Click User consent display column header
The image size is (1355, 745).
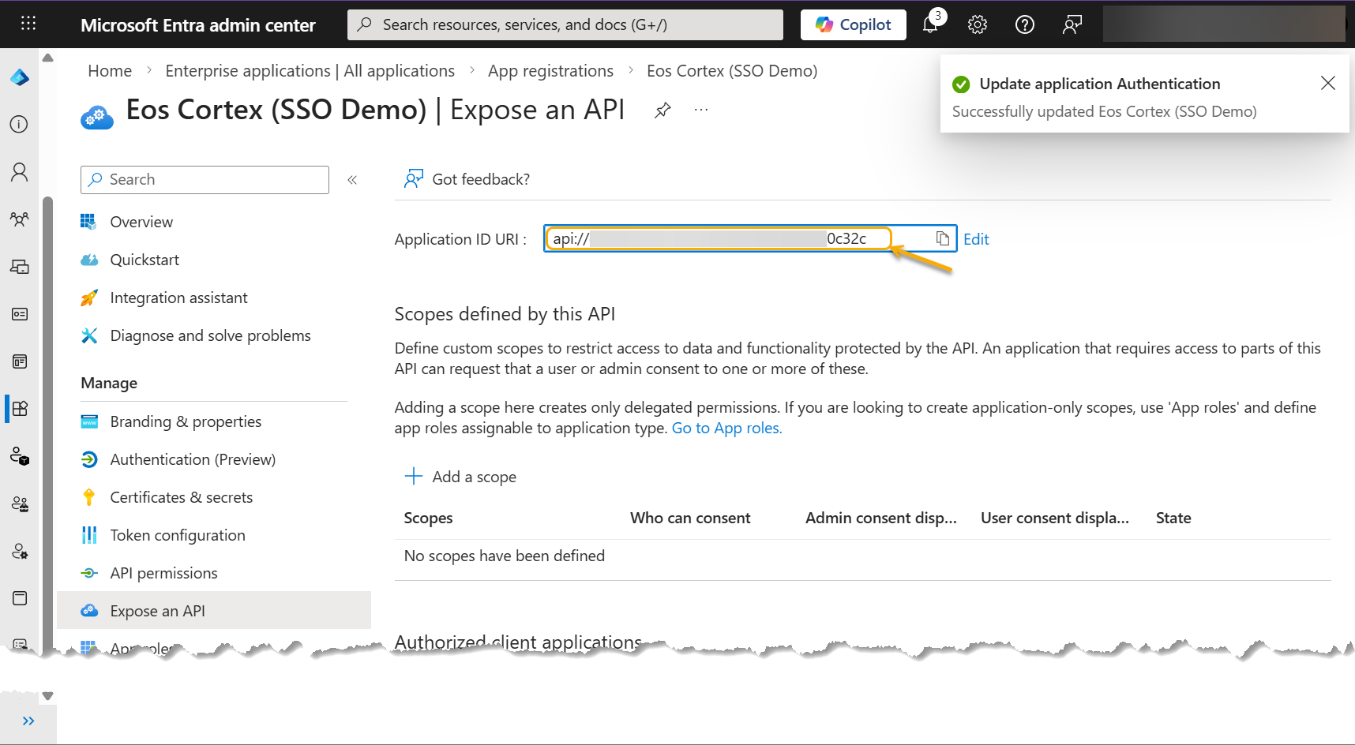(x=1055, y=518)
